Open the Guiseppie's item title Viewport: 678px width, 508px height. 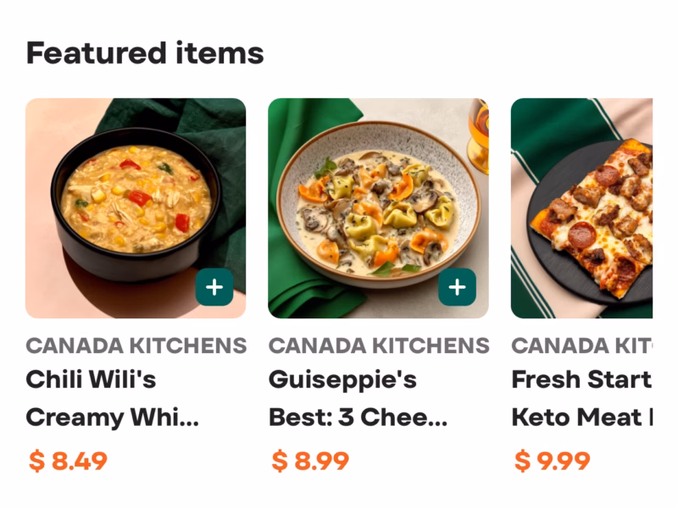tap(342, 379)
